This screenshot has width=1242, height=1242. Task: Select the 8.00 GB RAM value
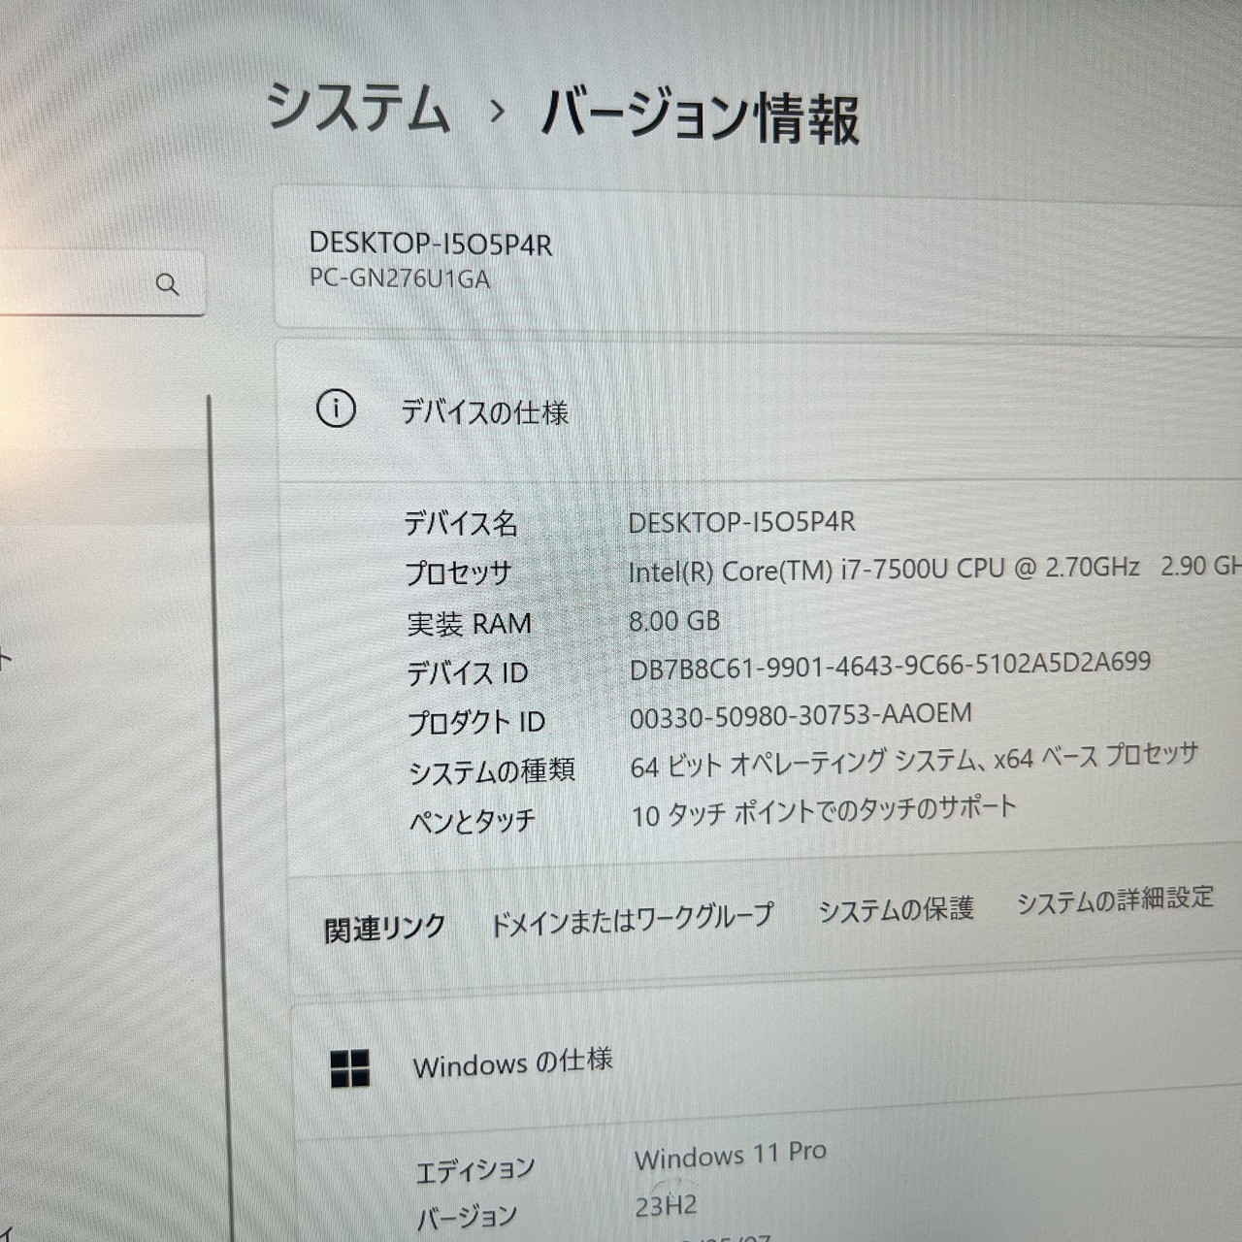(674, 620)
